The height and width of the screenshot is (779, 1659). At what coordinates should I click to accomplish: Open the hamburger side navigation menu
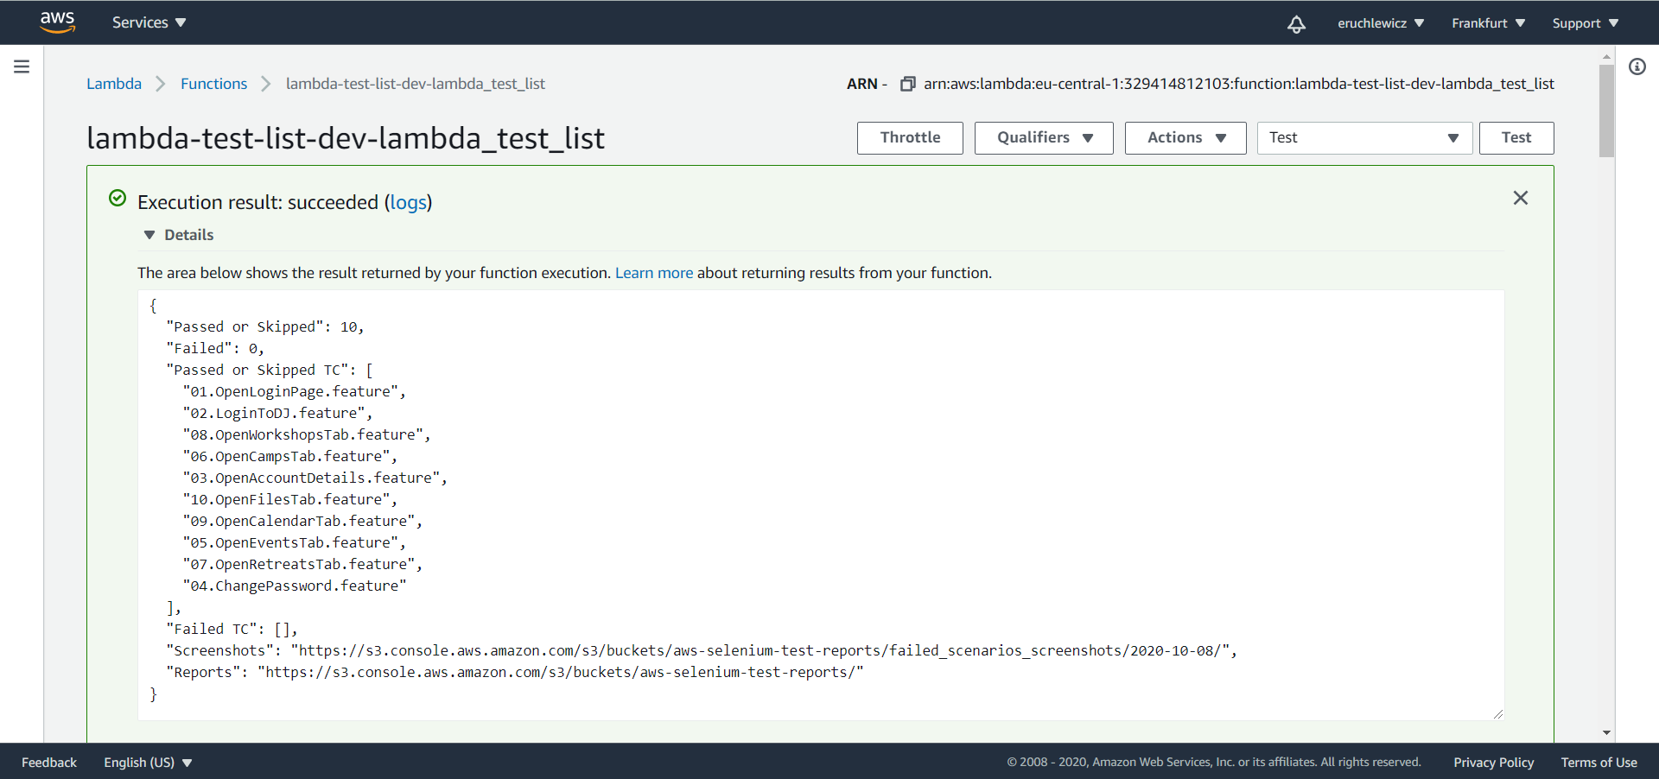(x=22, y=66)
